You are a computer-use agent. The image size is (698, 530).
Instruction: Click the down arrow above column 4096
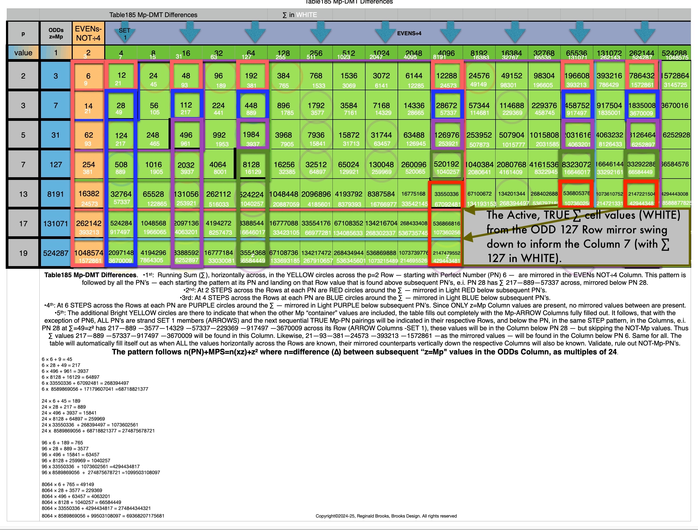click(x=450, y=33)
